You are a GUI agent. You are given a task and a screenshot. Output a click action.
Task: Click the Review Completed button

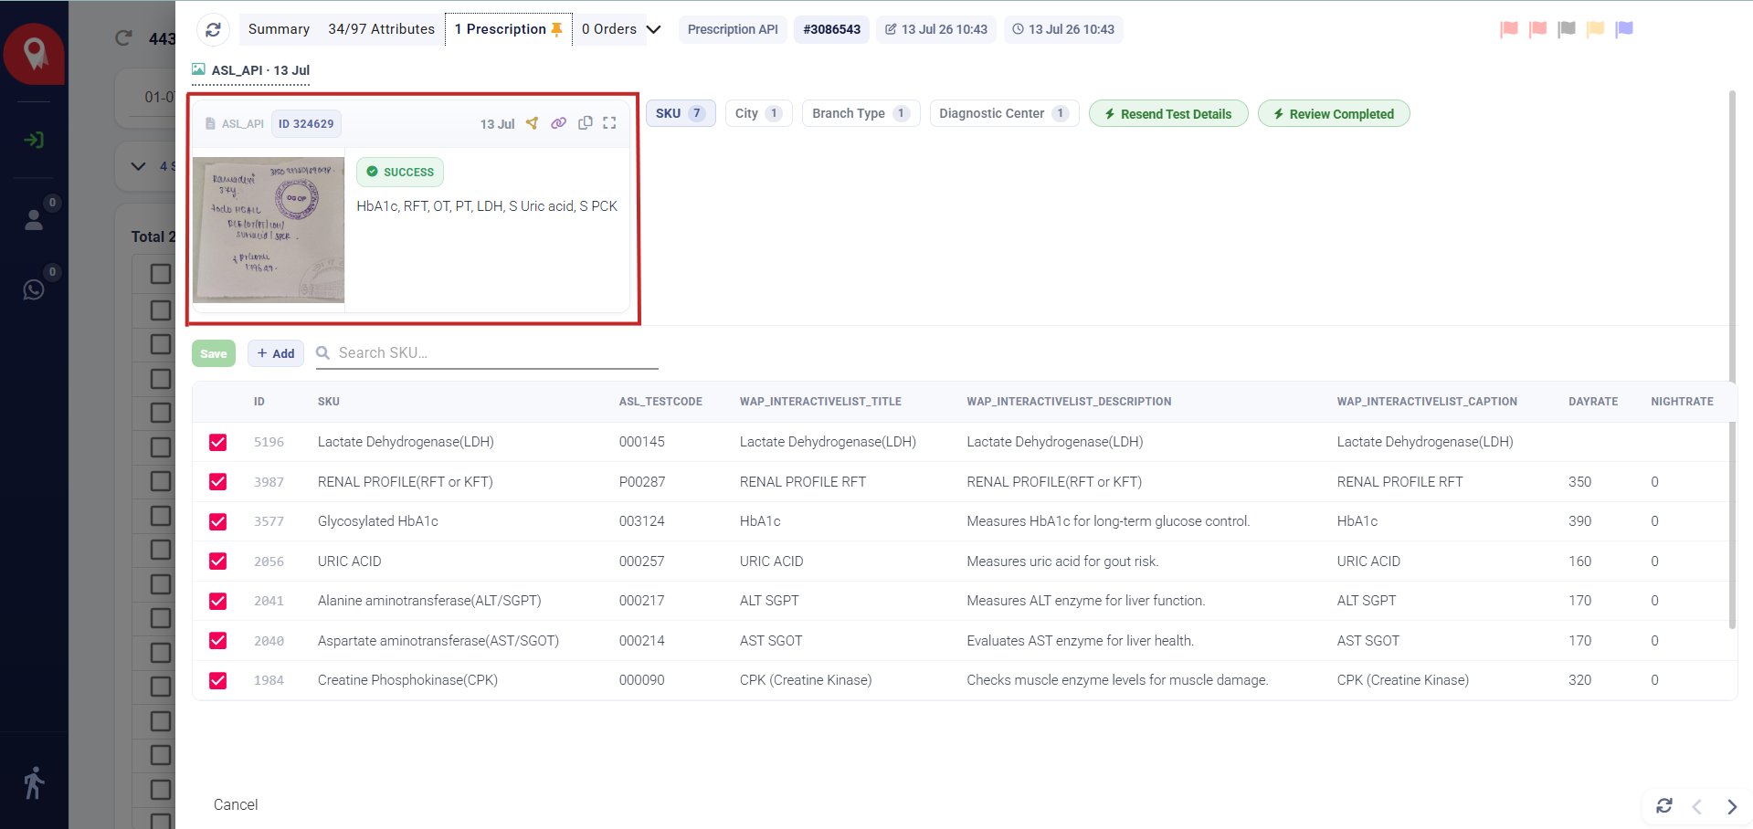pos(1334,114)
